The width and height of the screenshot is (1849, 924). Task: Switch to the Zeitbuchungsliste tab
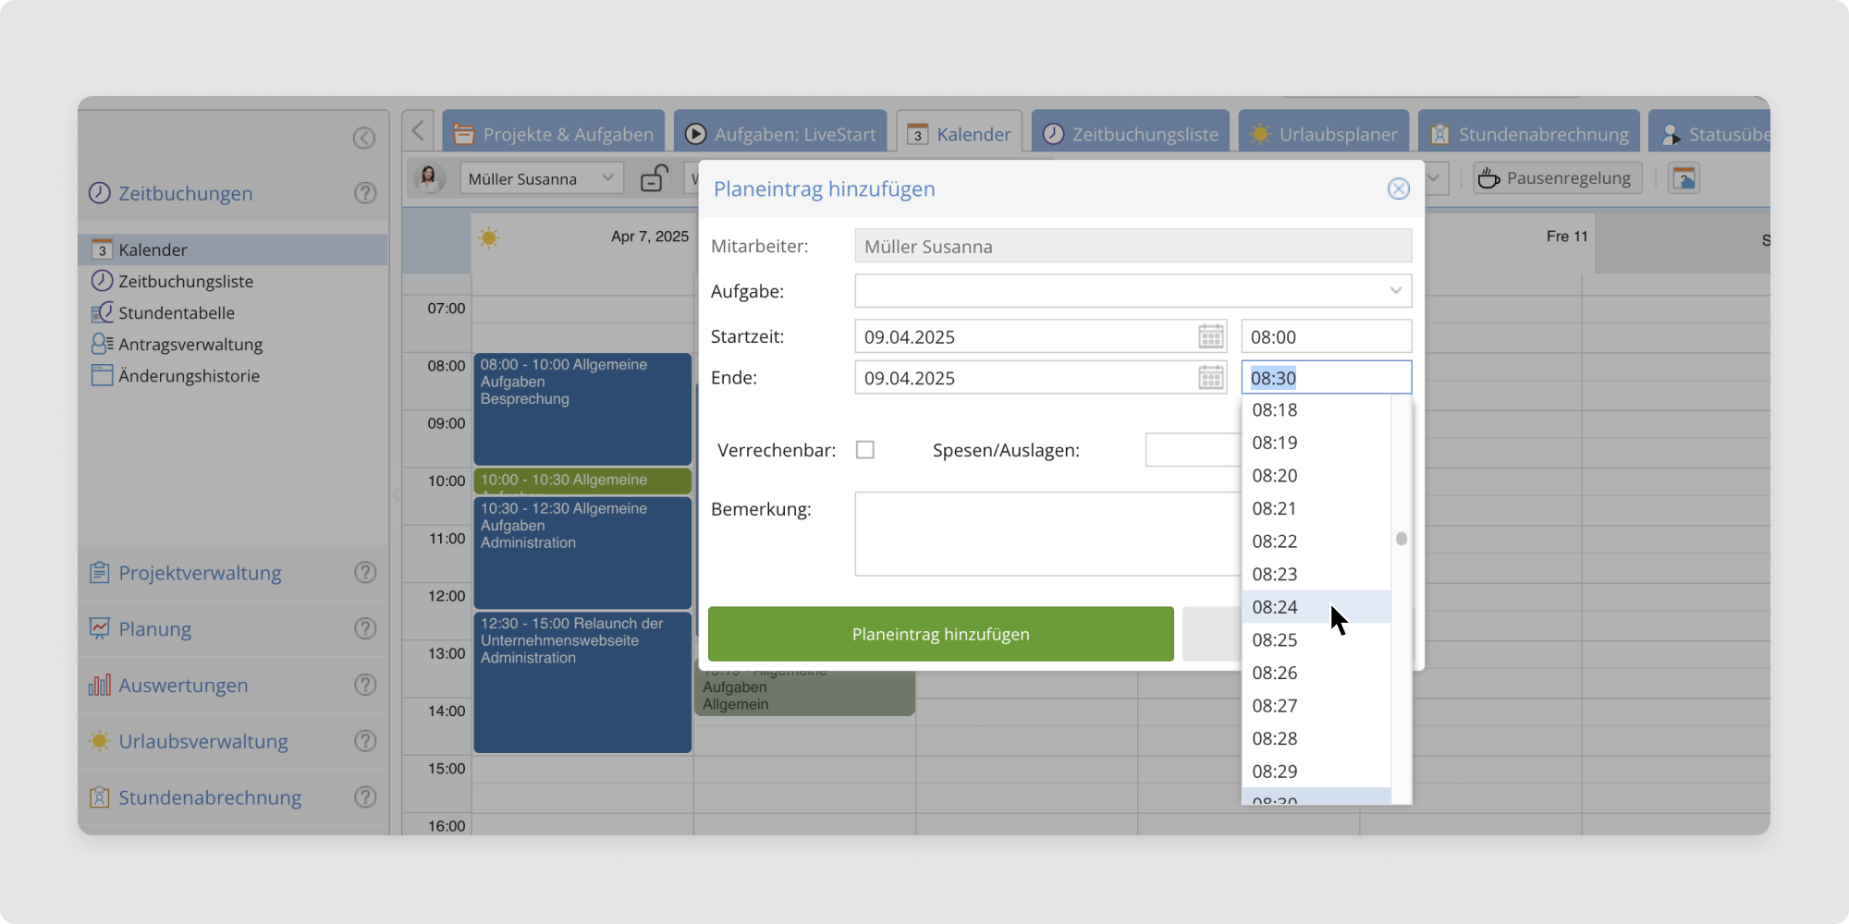tap(1131, 134)
